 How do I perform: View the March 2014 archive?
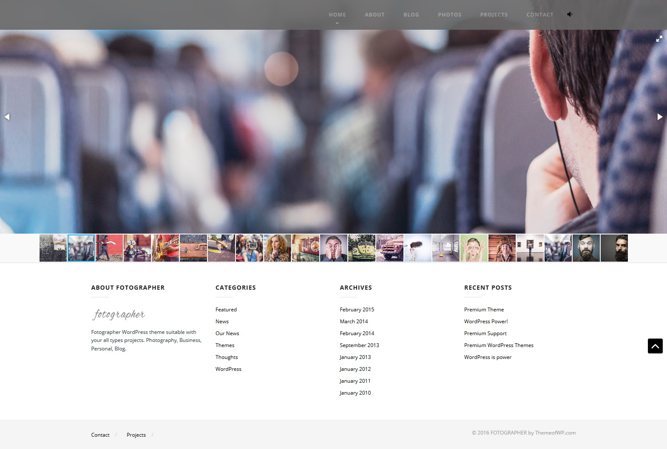click(x=354, y=322)
